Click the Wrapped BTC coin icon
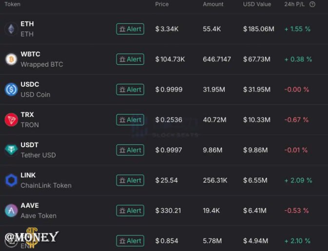This screenshot has width=328, height=251. (x=11, y=59)
